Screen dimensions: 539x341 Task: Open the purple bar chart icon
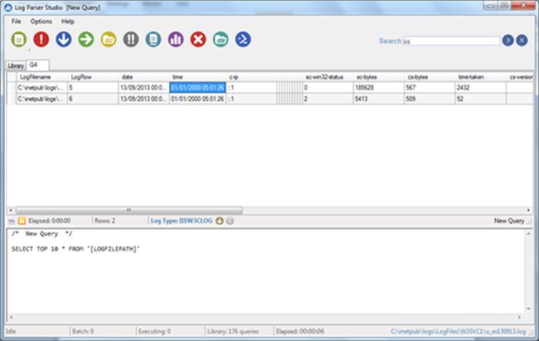coord(176,40)
